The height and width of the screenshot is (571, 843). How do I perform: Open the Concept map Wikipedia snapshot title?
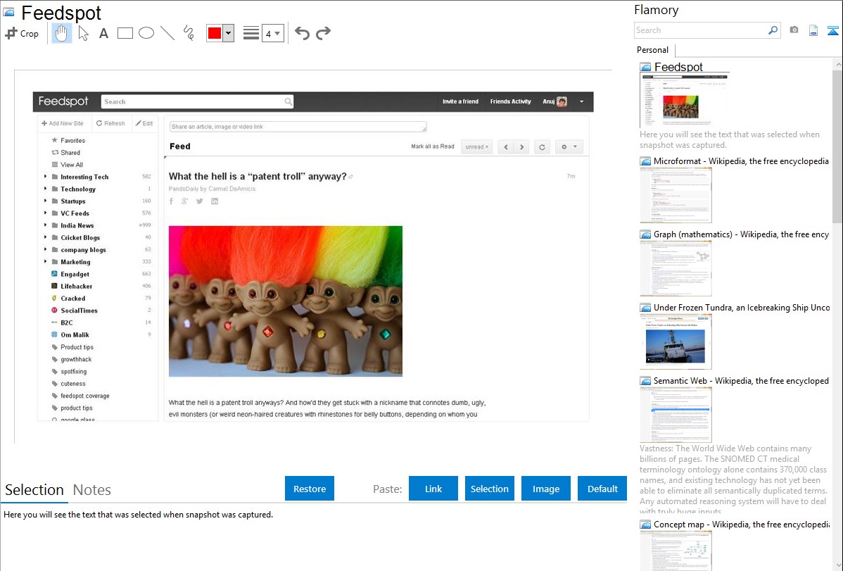(x=741, y=525)
